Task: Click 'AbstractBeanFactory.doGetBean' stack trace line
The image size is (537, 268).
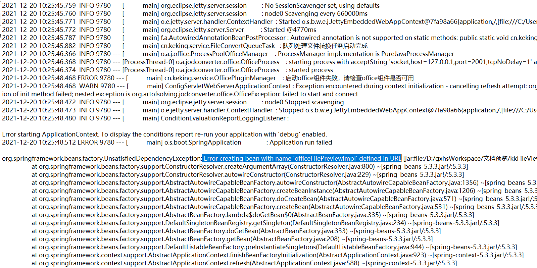Action: pos(236,231)
